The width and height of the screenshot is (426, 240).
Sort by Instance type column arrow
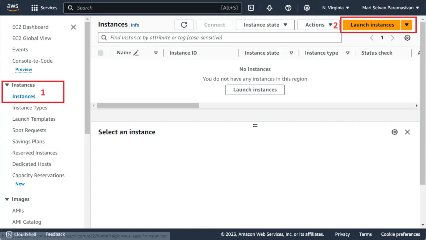point(348,53)
